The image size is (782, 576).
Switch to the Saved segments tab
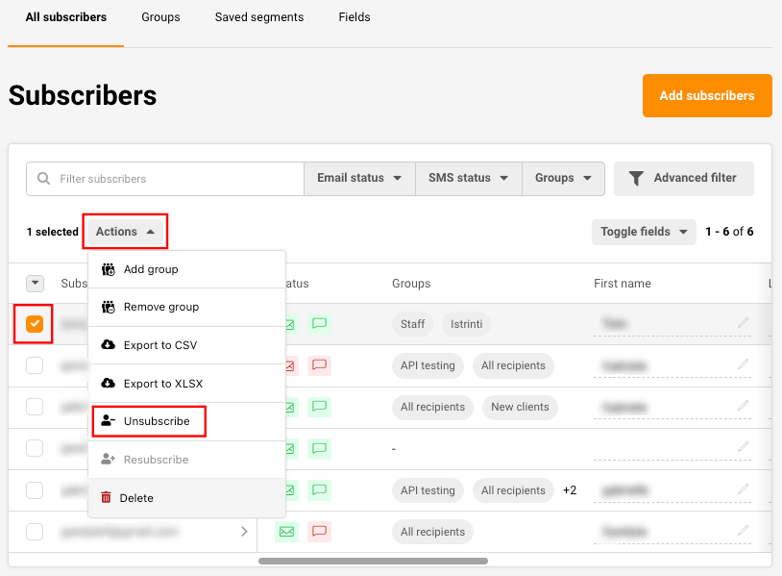tap(259, 17)
